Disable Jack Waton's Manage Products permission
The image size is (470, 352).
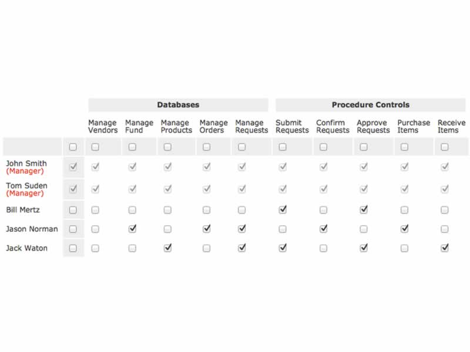pos(167,248)
